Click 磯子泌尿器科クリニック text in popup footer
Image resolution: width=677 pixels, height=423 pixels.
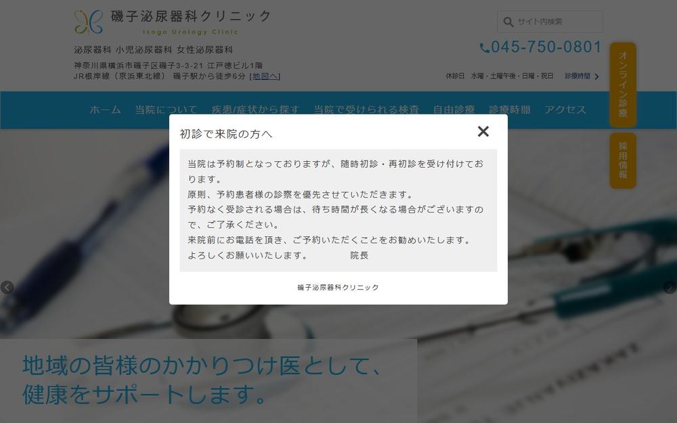click(338, 288)
